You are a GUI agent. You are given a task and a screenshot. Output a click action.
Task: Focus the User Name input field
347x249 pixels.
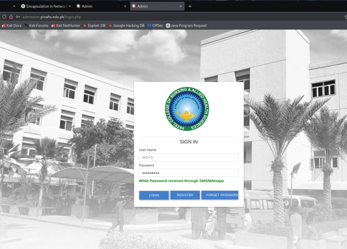coord(189,157)
